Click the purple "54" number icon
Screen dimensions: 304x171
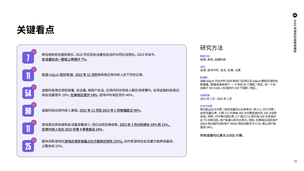28,93
